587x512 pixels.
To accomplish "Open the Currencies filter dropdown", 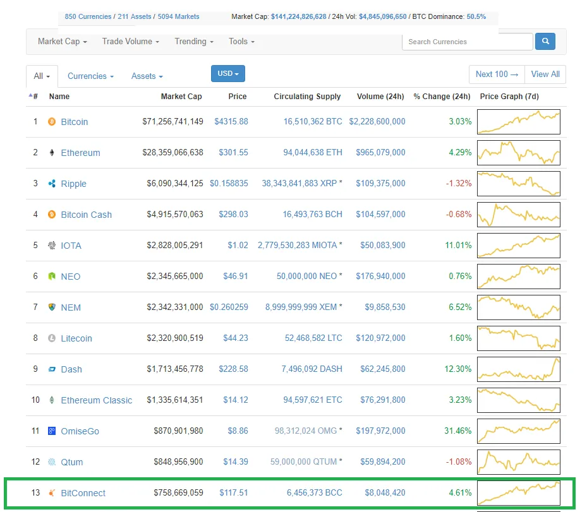I will pyautogui.click(x=90, y=76).
